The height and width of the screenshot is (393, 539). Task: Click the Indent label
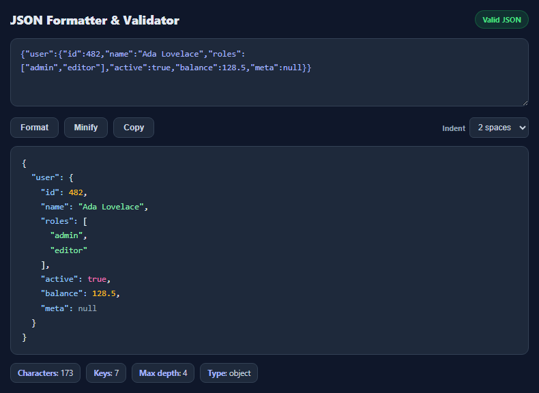454,128
